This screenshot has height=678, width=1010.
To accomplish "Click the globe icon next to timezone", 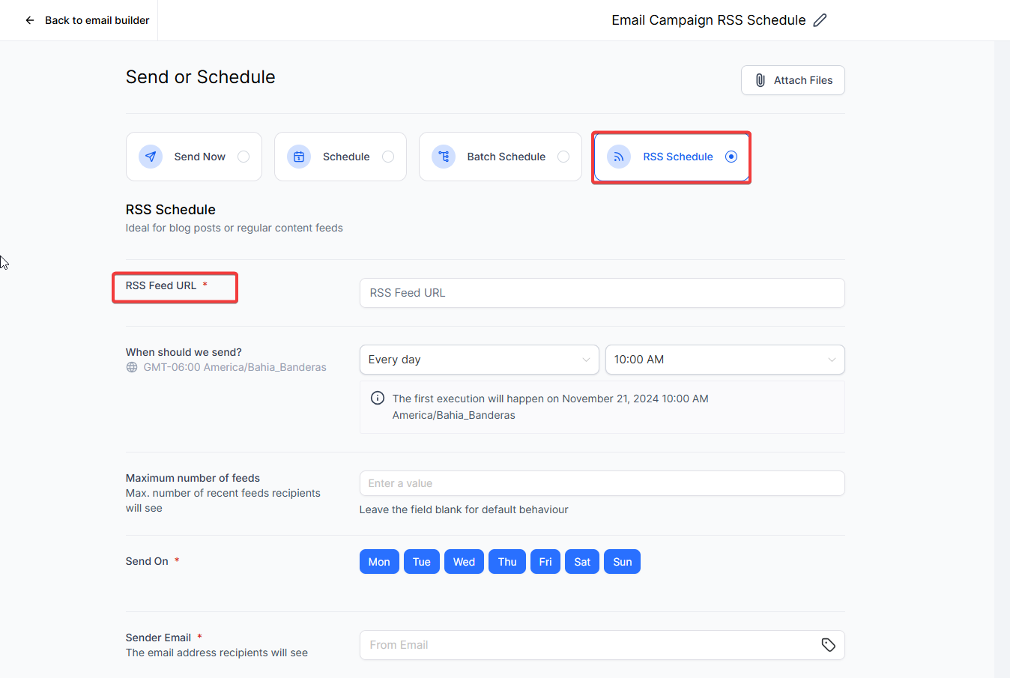I will [132, 367].
